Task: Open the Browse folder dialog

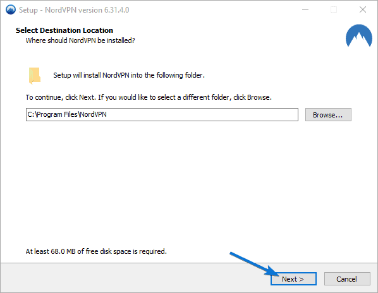Action: tap(328, 114)
